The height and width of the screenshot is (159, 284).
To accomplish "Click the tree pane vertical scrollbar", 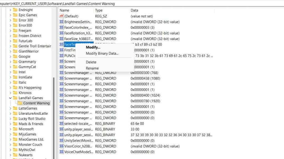I will [54, 110].
